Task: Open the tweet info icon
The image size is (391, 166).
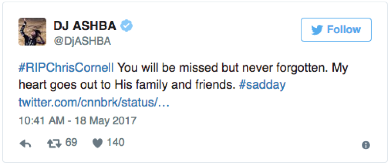Action: click(366, 145)
